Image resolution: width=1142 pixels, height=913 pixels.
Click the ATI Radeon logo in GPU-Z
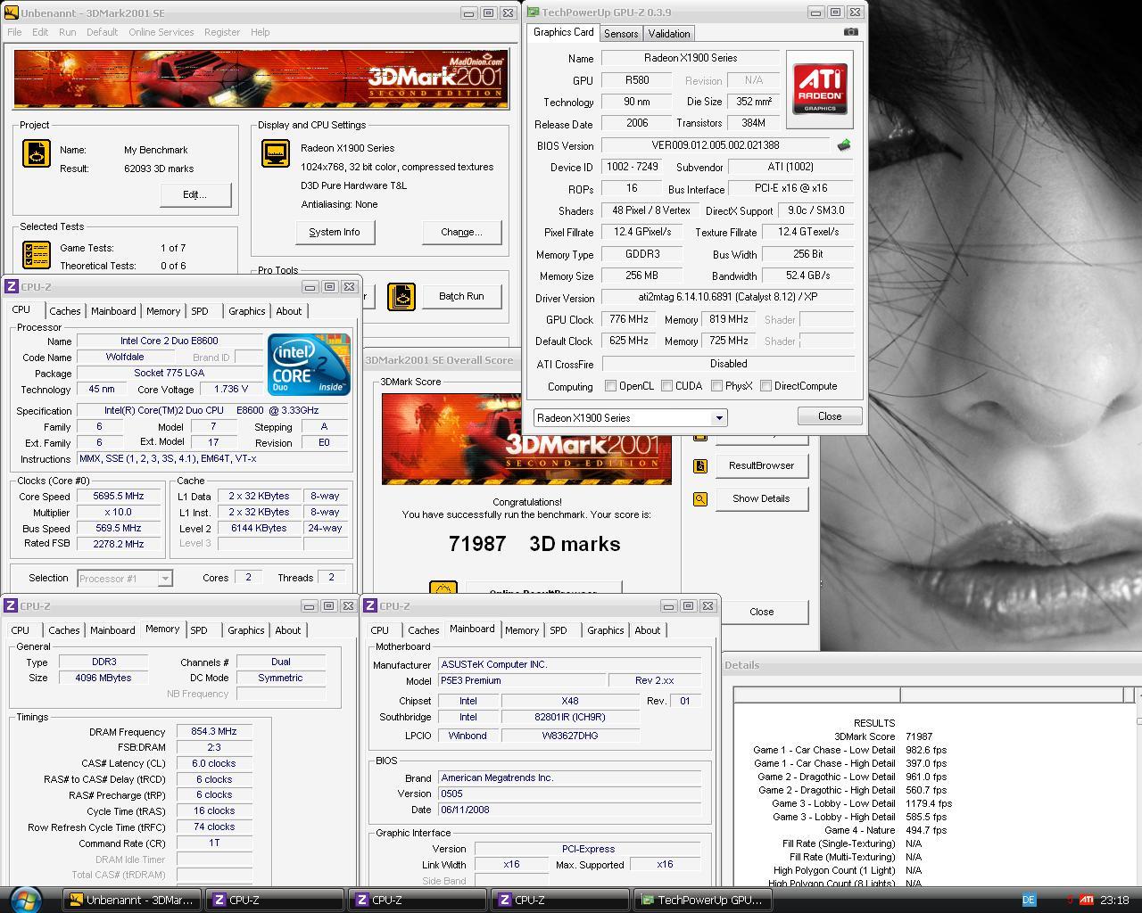click(820, 89)
